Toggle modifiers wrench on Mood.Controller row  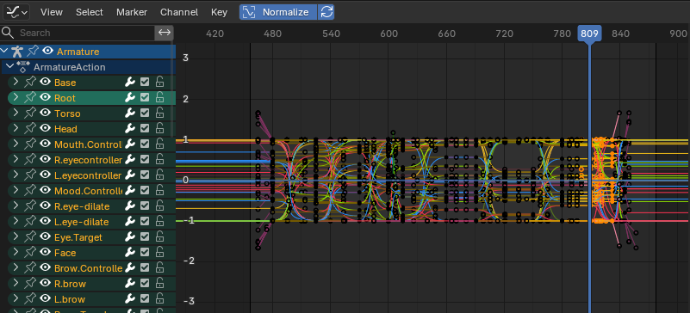(x=130, y=191)
